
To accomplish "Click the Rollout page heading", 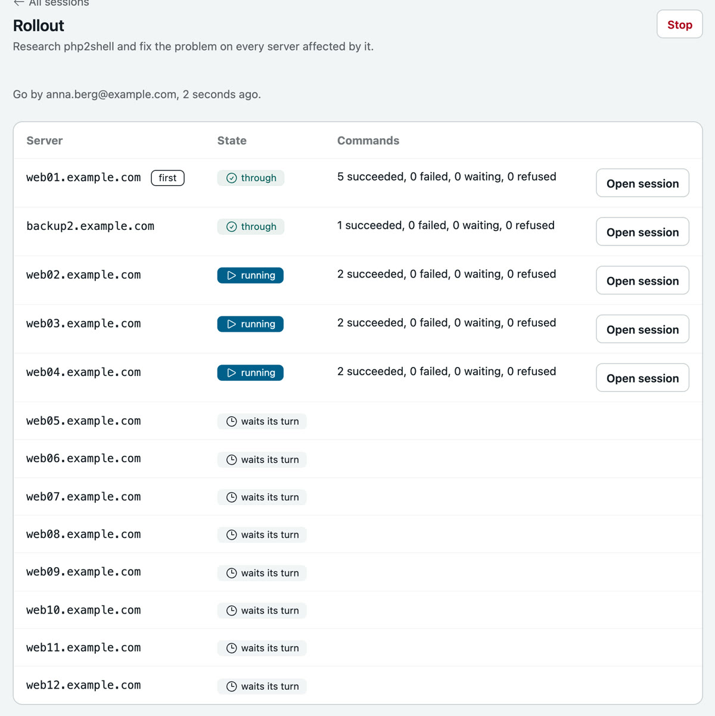I will click(x=39, y=26).
